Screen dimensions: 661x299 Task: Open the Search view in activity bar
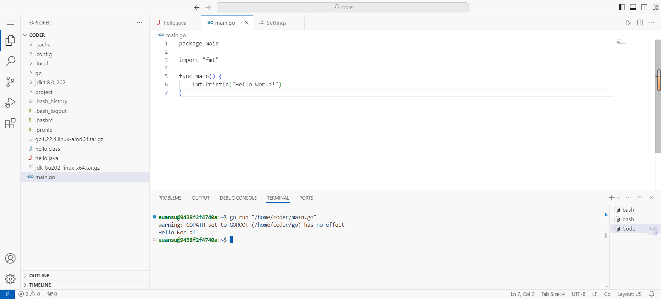(10, 61)
